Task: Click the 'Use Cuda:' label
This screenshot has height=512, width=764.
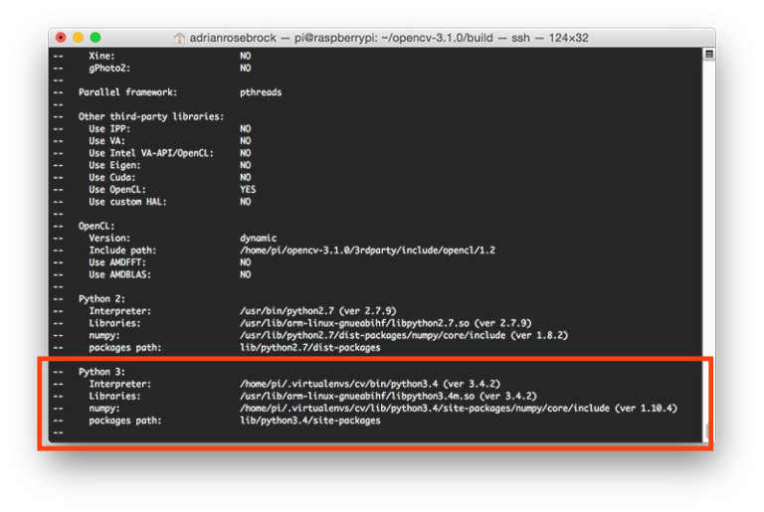Action: (112, 177)
